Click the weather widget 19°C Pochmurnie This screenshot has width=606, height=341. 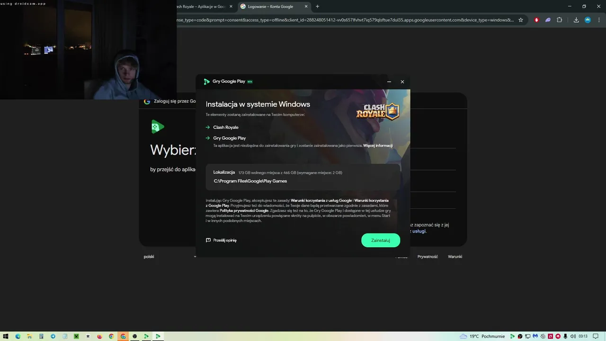point(483,336)
